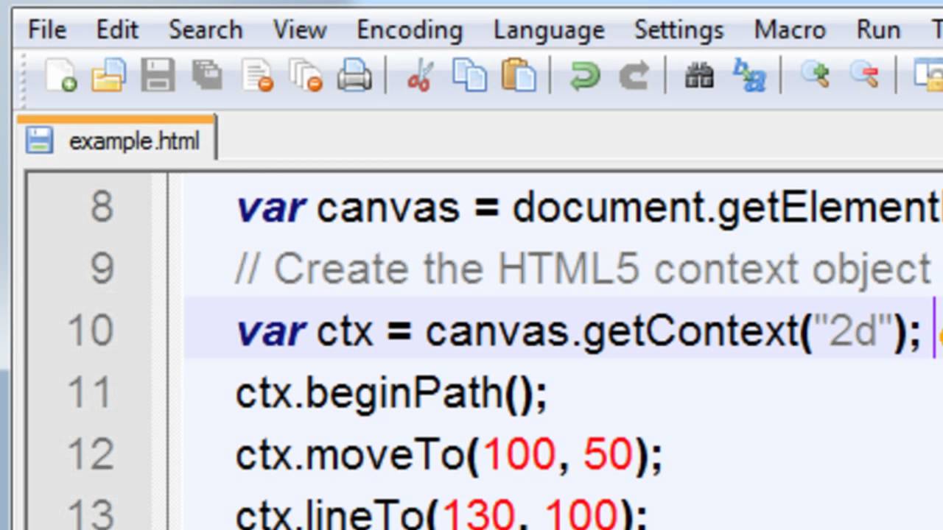Open the Search menu
943x530 pixels.
(206, 29)
